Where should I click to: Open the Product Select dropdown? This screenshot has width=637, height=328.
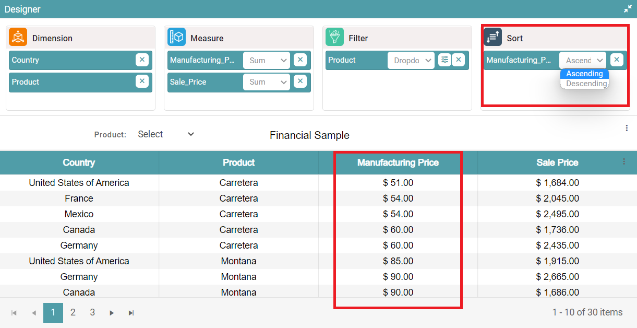(165, 135)
